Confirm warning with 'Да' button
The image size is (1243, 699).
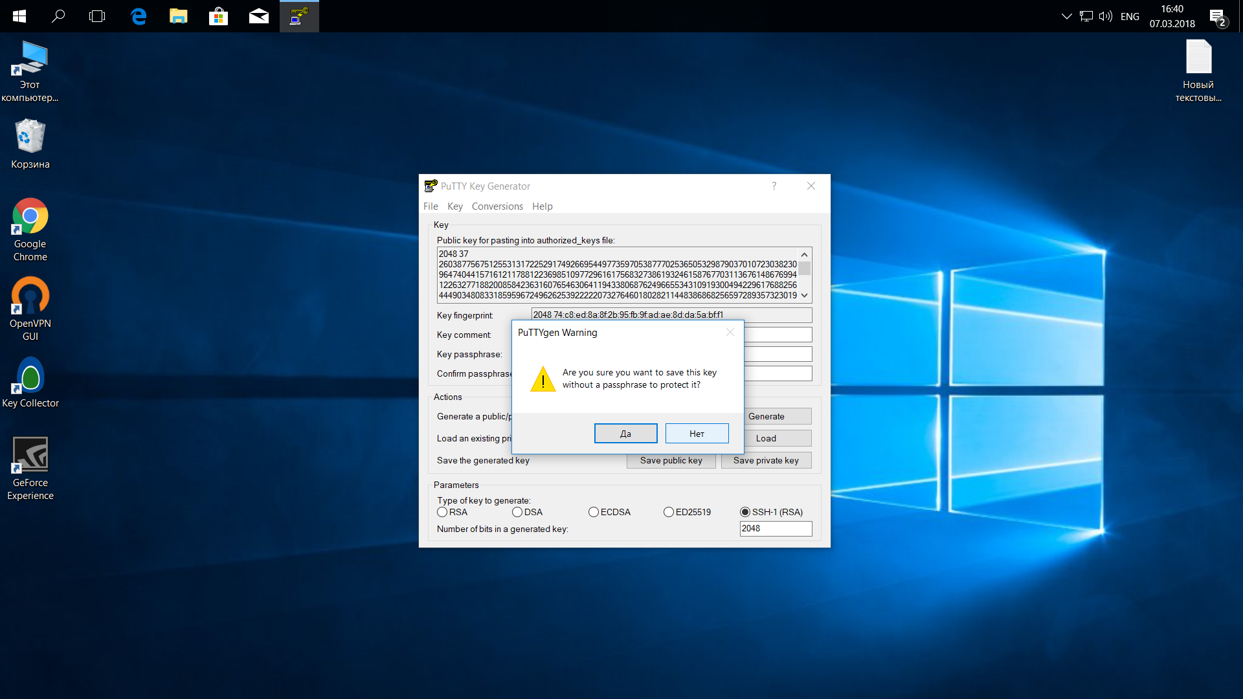625,434
